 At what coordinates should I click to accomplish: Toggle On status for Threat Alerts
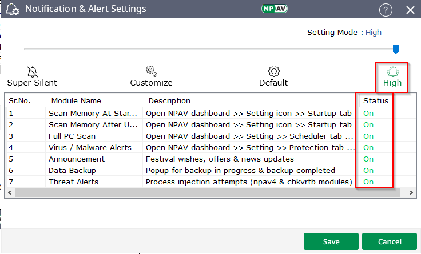[368, 182]
